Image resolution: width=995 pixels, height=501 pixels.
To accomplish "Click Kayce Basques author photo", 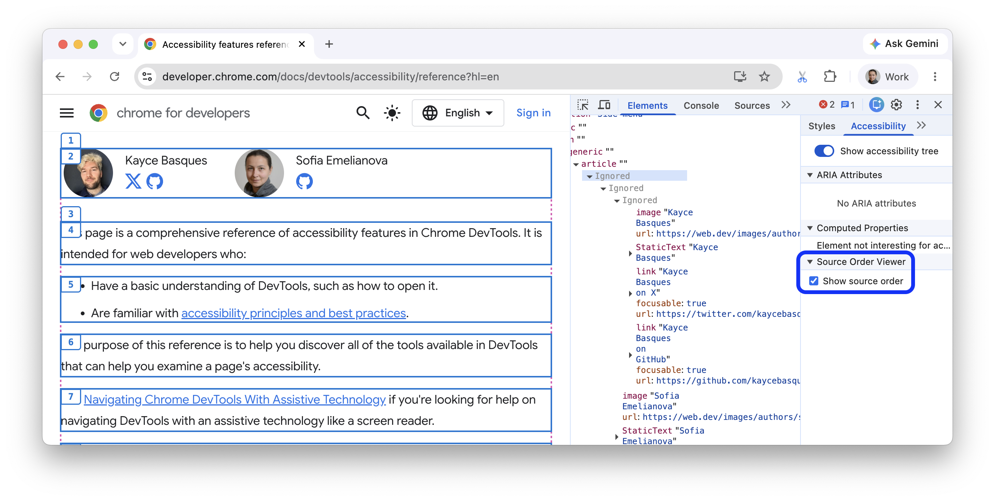I will coord(88,173).
